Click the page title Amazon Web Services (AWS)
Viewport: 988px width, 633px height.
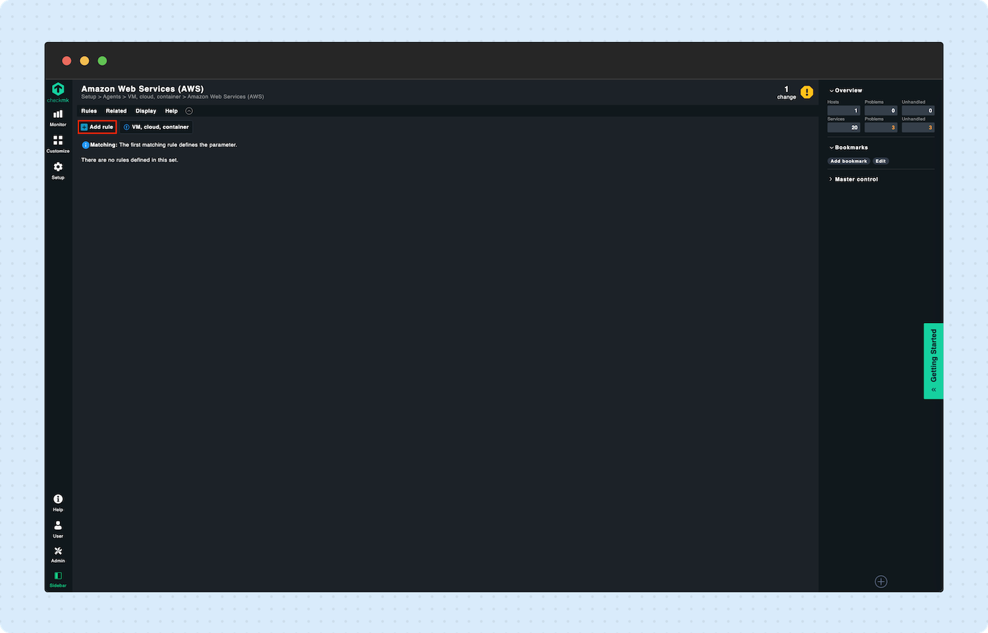pos(142,89)
